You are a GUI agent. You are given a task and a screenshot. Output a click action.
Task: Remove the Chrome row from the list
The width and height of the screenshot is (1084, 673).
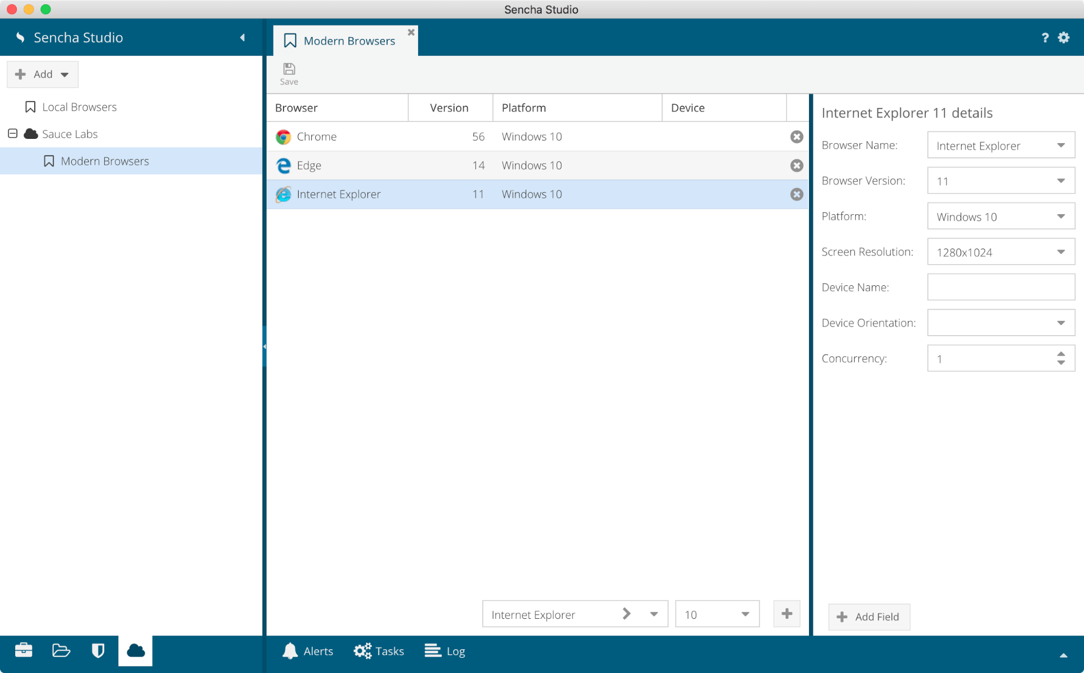pos(796,137)
